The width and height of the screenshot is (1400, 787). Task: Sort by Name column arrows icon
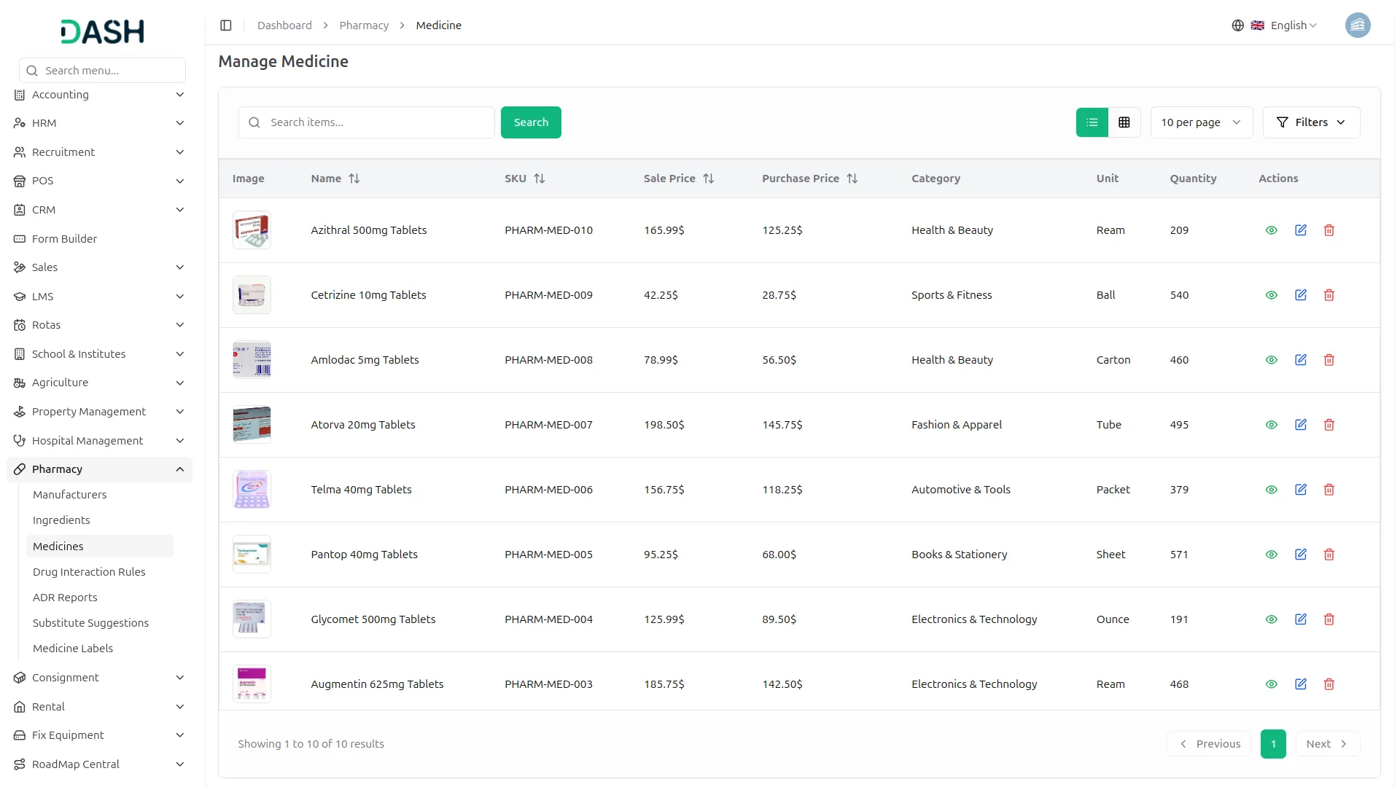pyautogui.click(x=354, y=179)
